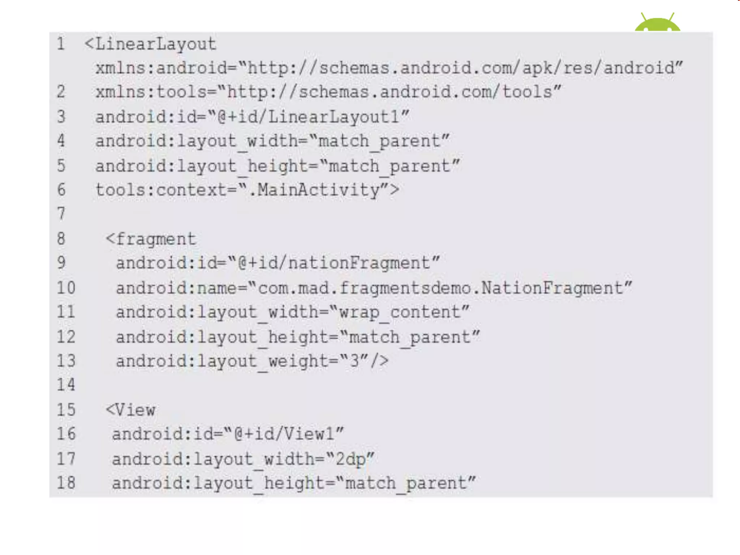Click the opening View tag on line 15
Image resolution: width=740 pixels, height=555 pixels.
[130, 410]
